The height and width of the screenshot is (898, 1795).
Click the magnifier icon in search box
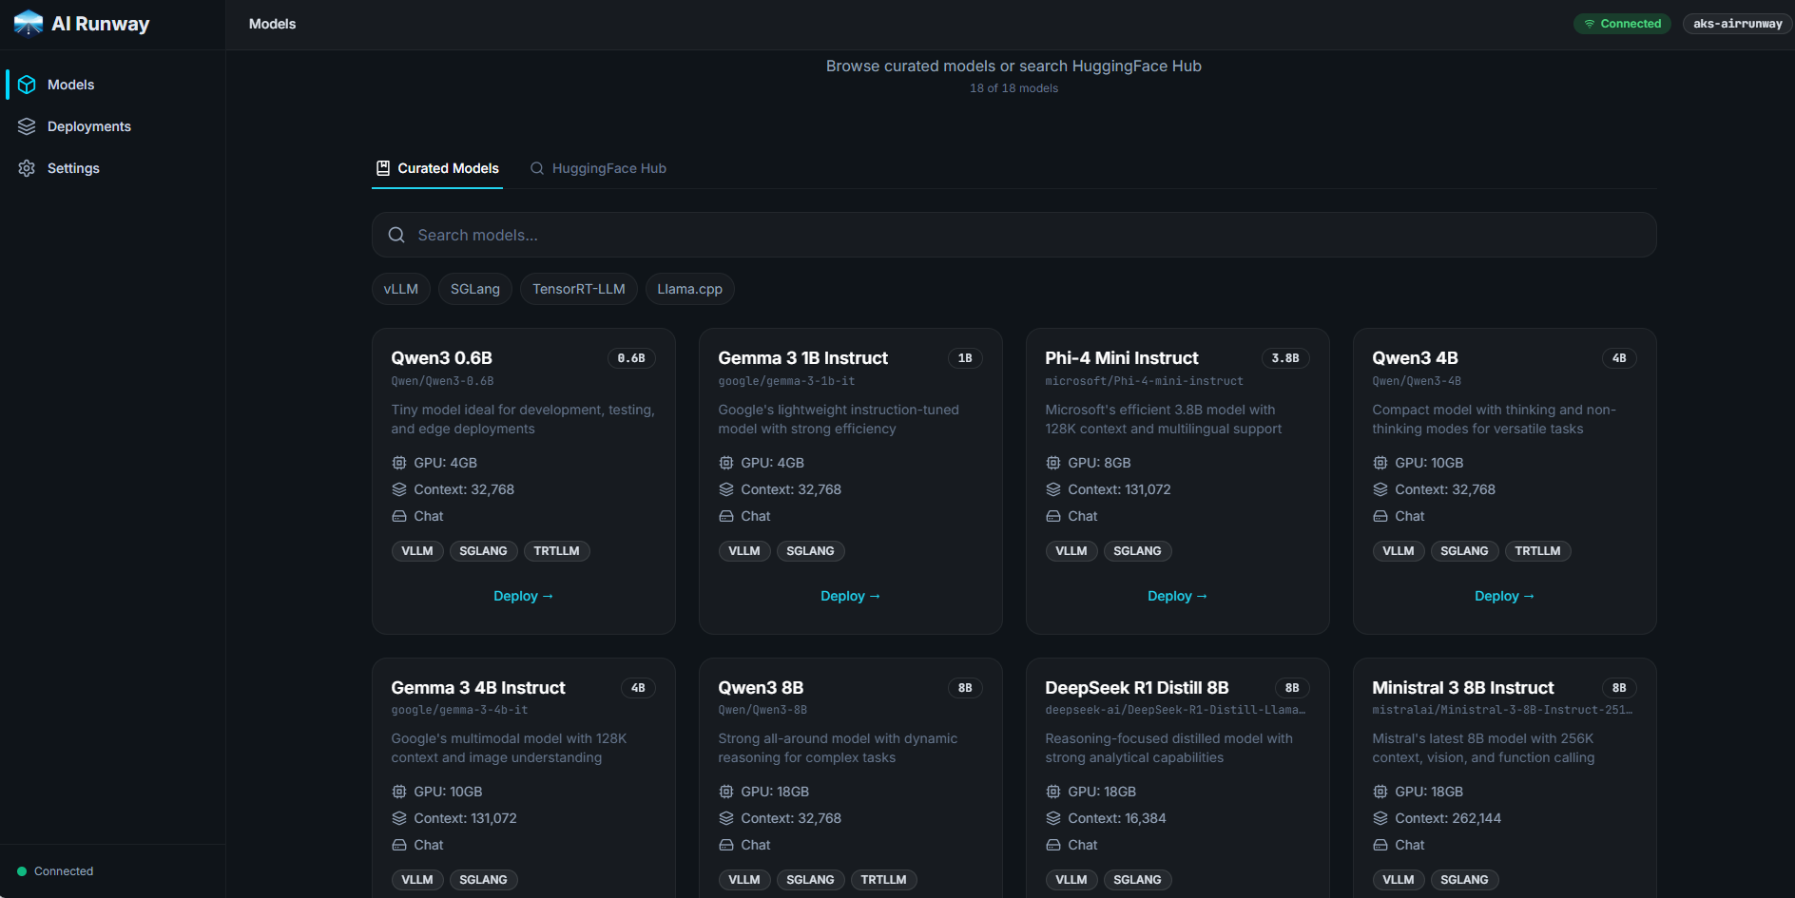tap(396, 235)
